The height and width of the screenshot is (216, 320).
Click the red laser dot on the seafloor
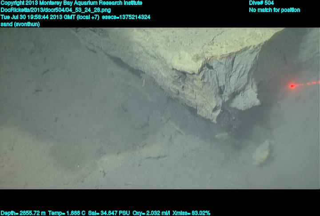(x=292, y=86)
